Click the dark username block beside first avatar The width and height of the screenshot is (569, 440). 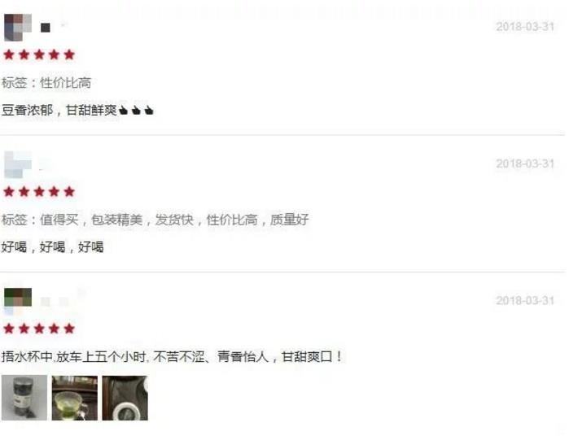46,28
